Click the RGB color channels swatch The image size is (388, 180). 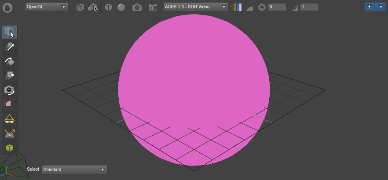tap(236, 7)
